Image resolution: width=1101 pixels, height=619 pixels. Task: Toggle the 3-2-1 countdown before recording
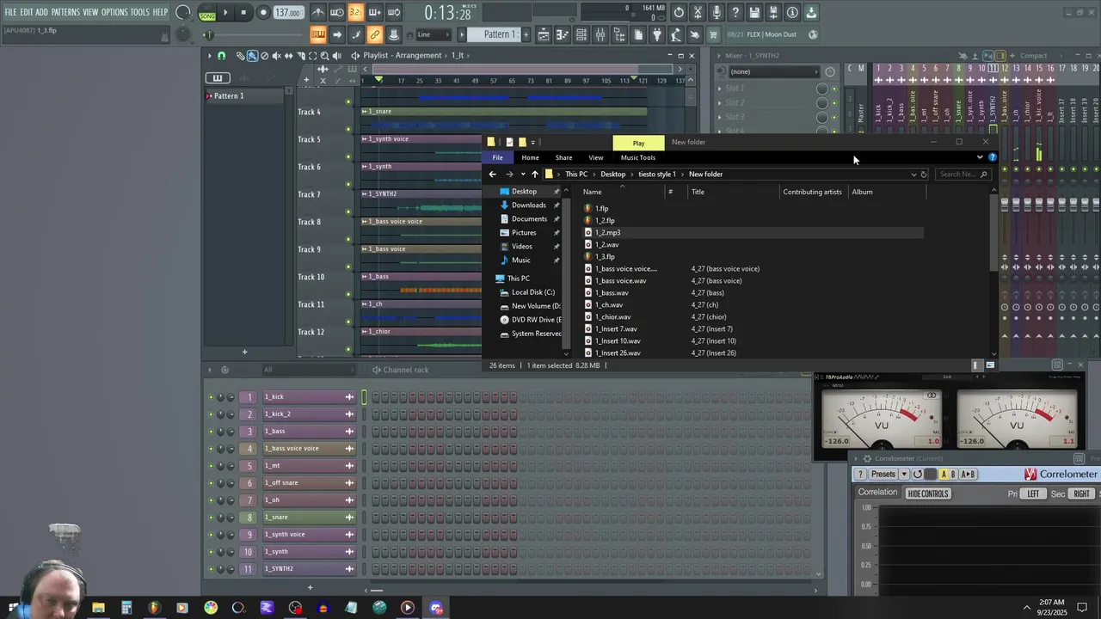coord(355,13)
